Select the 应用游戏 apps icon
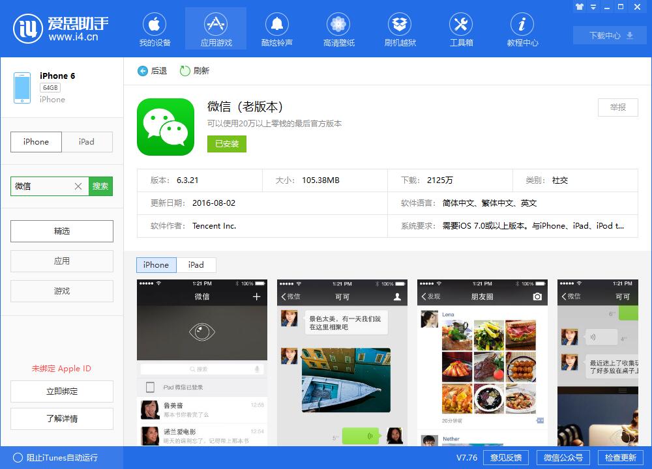Viewport: 652px width, 469px height. coord(215,29)
